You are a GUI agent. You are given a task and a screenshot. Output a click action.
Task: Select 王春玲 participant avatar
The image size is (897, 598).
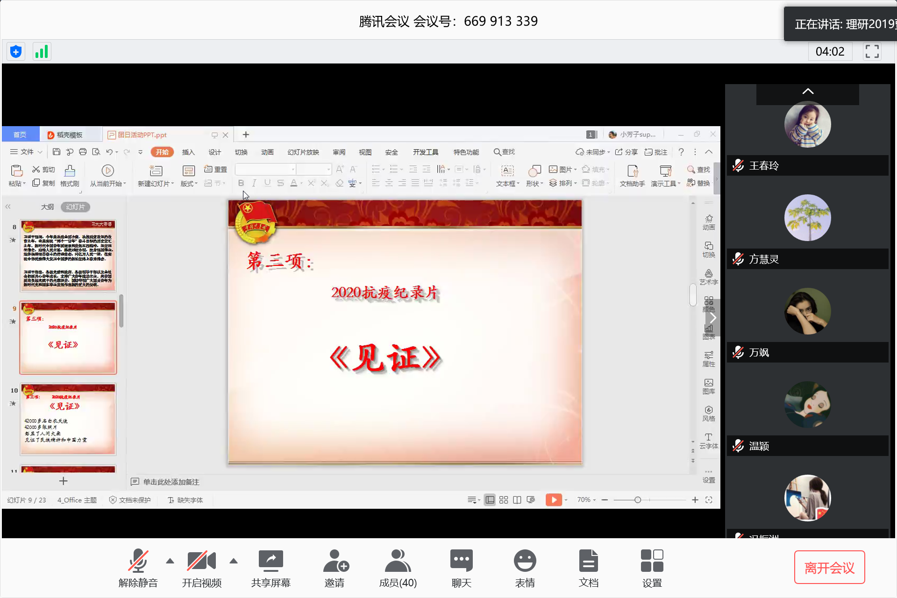807,124
